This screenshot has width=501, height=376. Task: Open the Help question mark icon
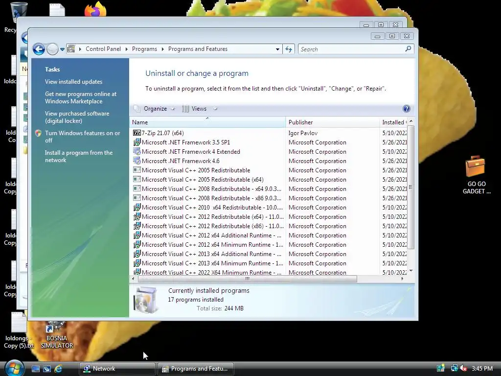tap(406, 109)
